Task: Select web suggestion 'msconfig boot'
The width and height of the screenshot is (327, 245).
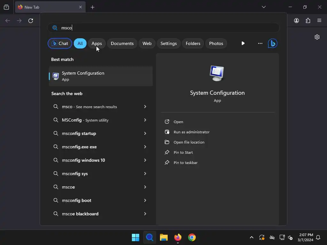Action: point(101,200)
